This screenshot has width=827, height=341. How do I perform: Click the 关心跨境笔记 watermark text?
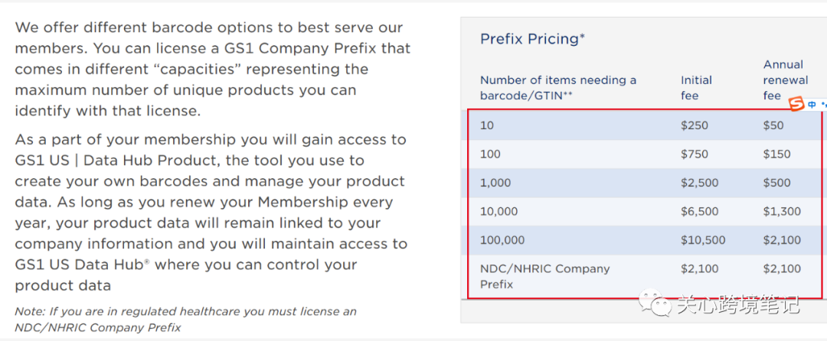pos(739,304)
